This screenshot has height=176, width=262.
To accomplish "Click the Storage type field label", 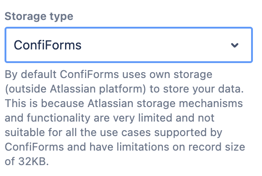I will [x=39, y=16].
